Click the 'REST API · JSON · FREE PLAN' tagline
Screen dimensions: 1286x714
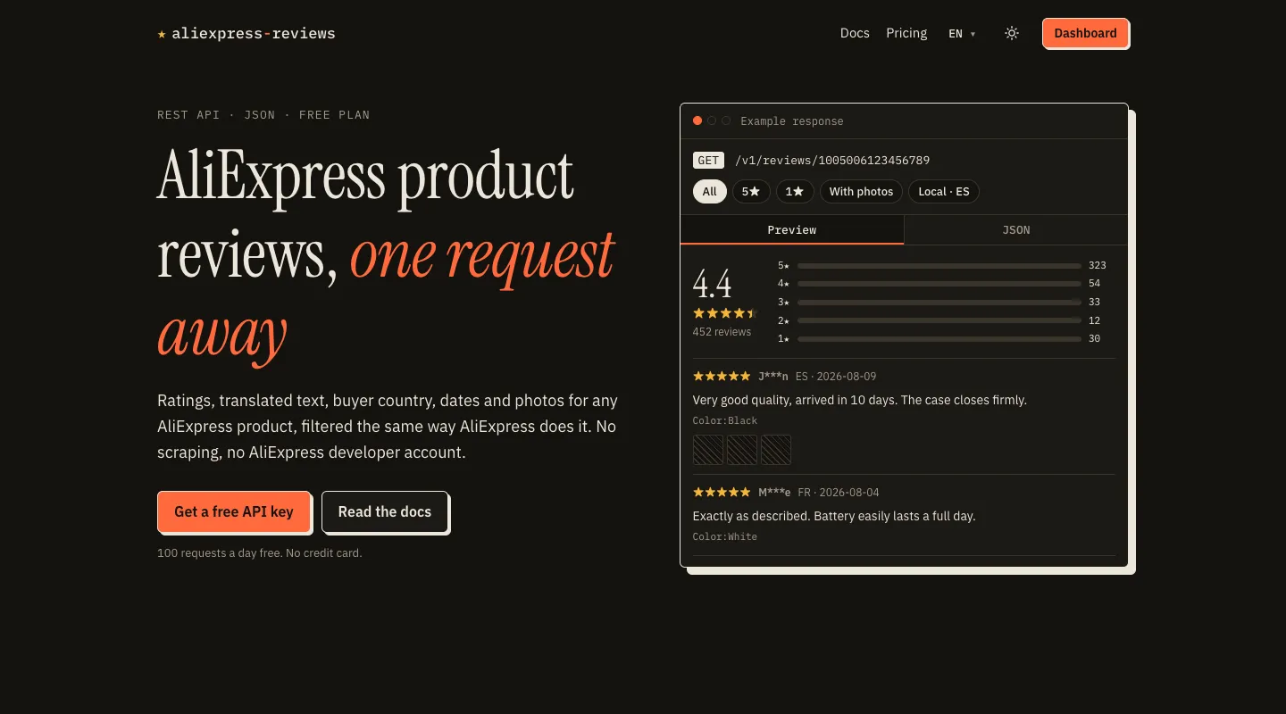[x=263, y=115]
